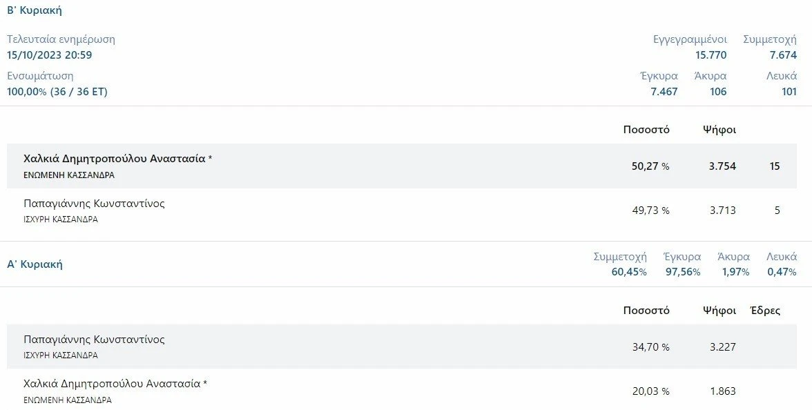Click the Άκυρα count 106
The image size is (812, 410).
point(718,92)
